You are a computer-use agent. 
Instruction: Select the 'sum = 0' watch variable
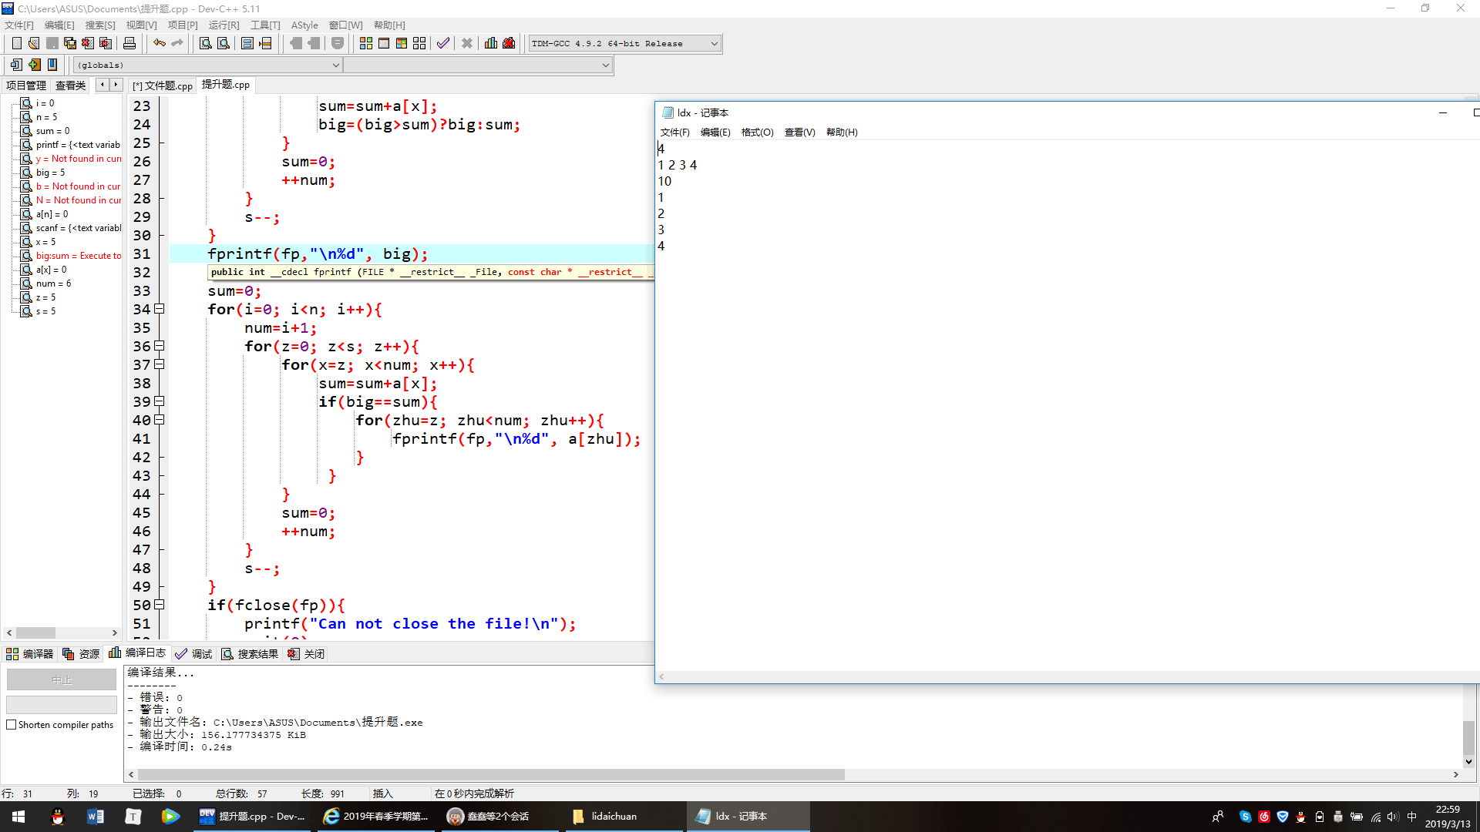(52, 131)
